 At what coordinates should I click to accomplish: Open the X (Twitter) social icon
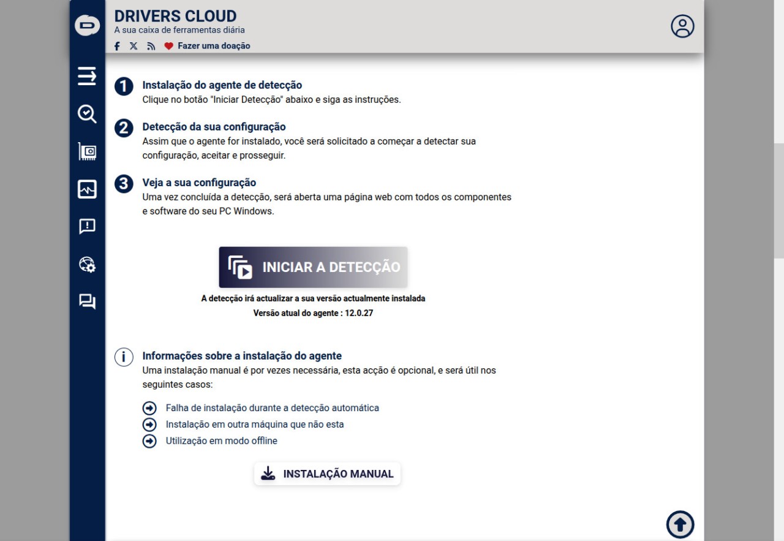[134, 46]
